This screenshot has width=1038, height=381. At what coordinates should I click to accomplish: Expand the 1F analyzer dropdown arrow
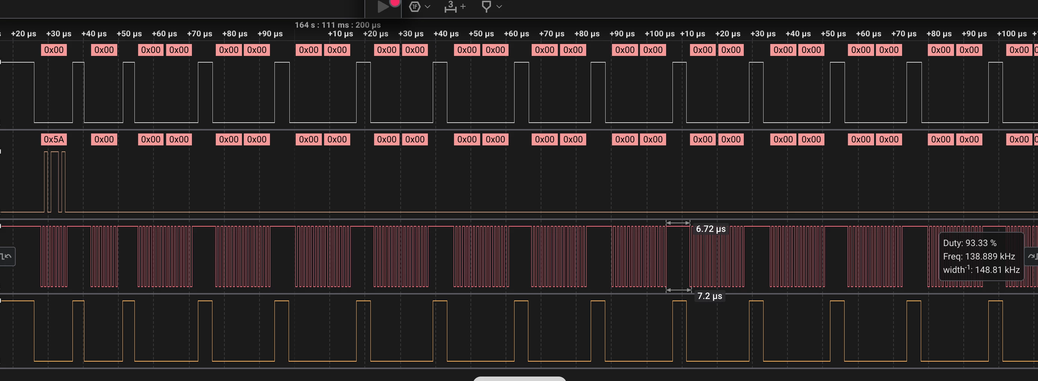(x=428, y=6)
